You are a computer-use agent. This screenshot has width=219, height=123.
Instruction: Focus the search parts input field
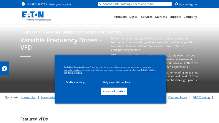[135, 4]
